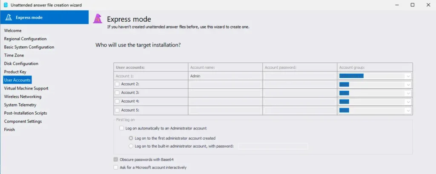
Task: Click the app icon in title bar
Action: [x=6, y=5]
